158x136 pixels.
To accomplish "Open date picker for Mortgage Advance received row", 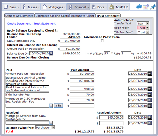I will (150, 118).
